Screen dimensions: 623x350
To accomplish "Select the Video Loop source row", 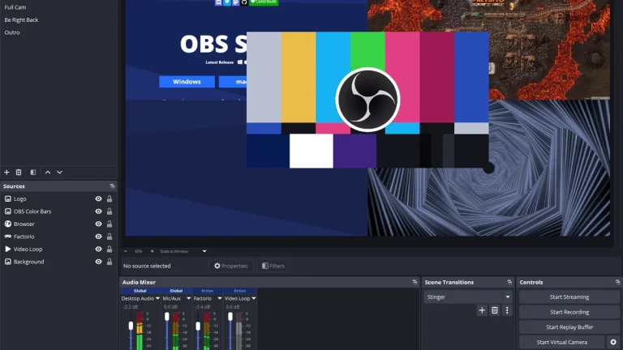I will [58, 250].
